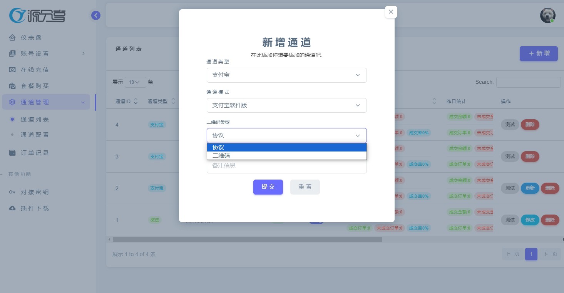Delete channel ID 4 with 删除
The width and height of the screenshot is (564, 293).
[x=530, y=125]
